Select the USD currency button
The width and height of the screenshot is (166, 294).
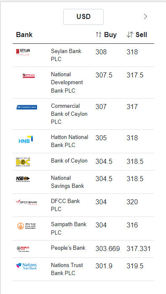tap(83, 17)
